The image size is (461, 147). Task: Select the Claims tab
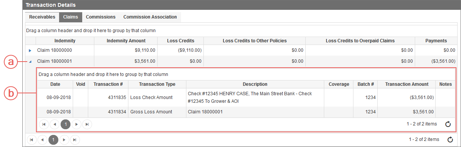(70, 17)
